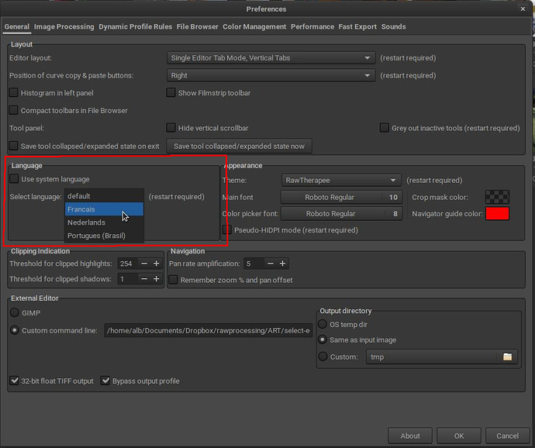Enable Use system language checkbox
The height and width of the screenshot is (448, 535).
coord(15,179)
